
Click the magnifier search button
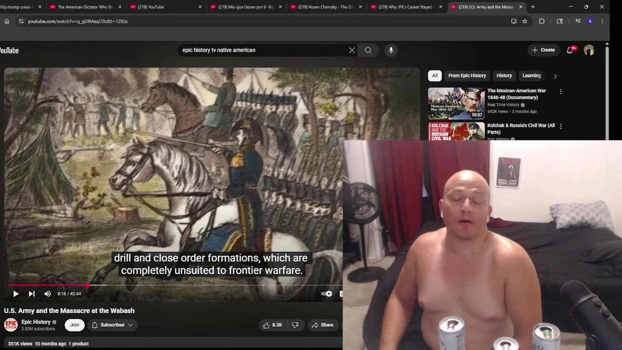coord(368,50)
